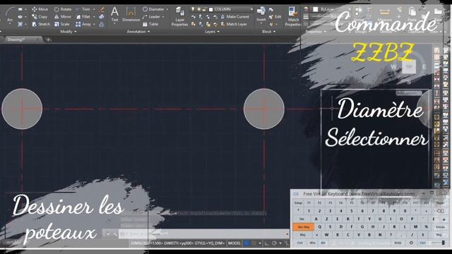Insert a Table

click(150, 24)
